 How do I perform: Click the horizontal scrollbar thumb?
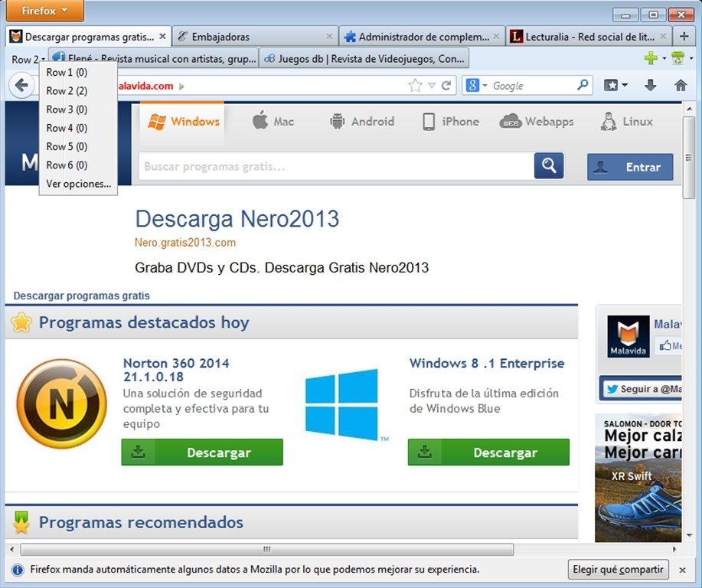[267, 549]
